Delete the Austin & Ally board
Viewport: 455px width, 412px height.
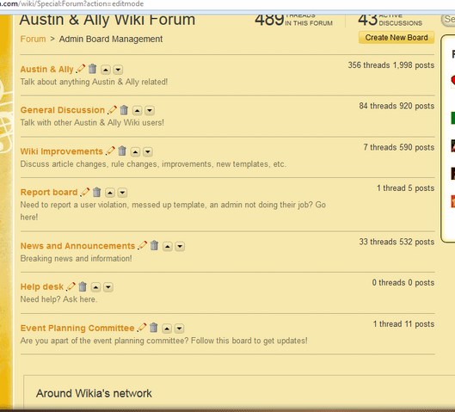[x=93, y=69]
